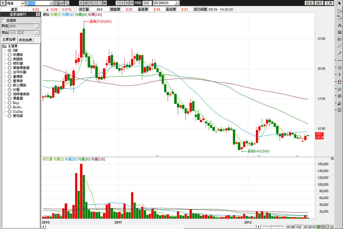Image resolution: width=343 pixels, height=229 pixels.
Task: Open the 現貨 market type dropdown
Action: 22,3
